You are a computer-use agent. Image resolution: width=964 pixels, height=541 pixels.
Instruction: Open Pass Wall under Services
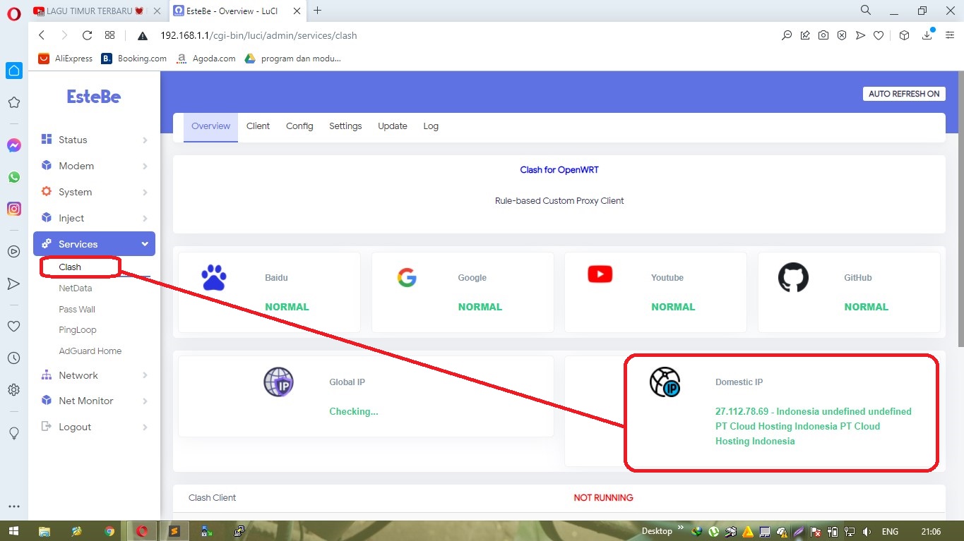click(77, 309)
